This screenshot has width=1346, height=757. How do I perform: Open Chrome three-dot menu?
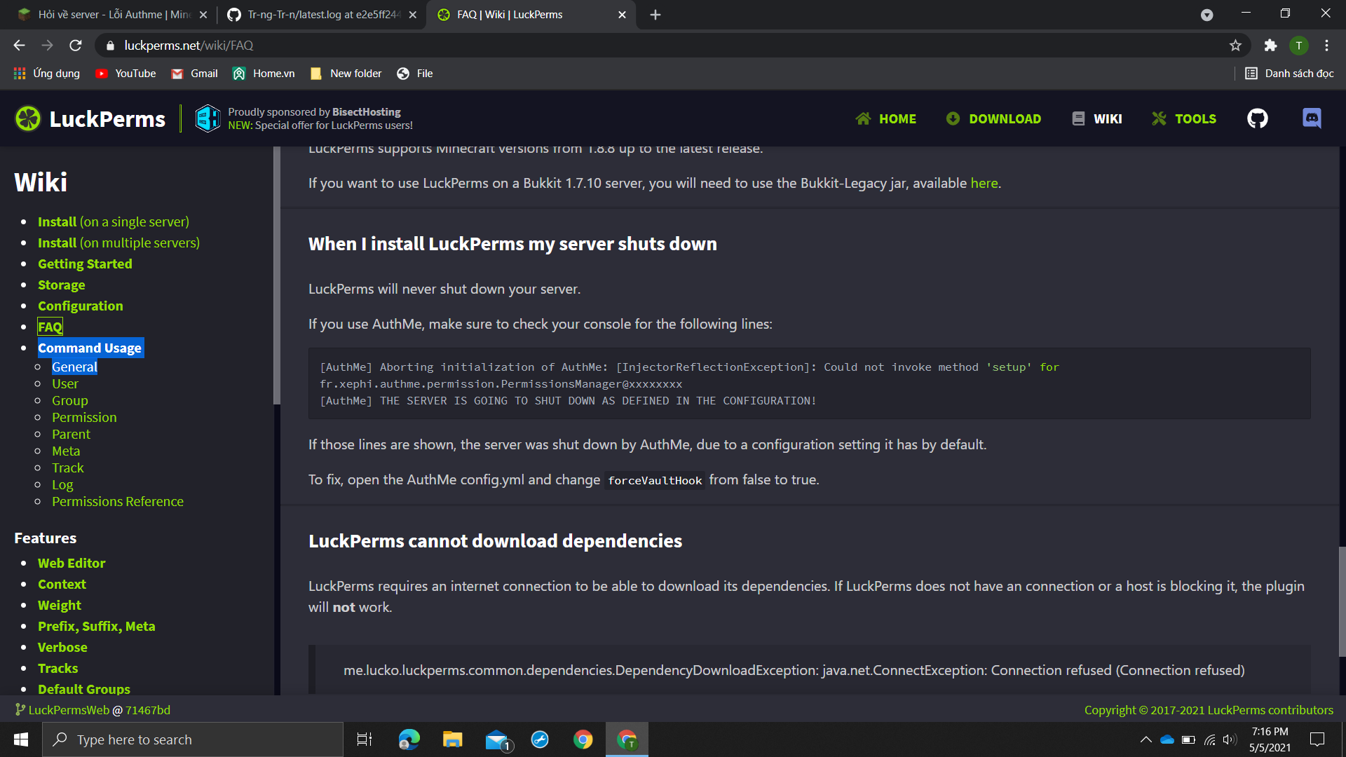click(1326, 46)
